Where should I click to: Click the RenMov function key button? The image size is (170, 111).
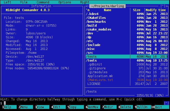pyautogui.click(x=92, y=107)
